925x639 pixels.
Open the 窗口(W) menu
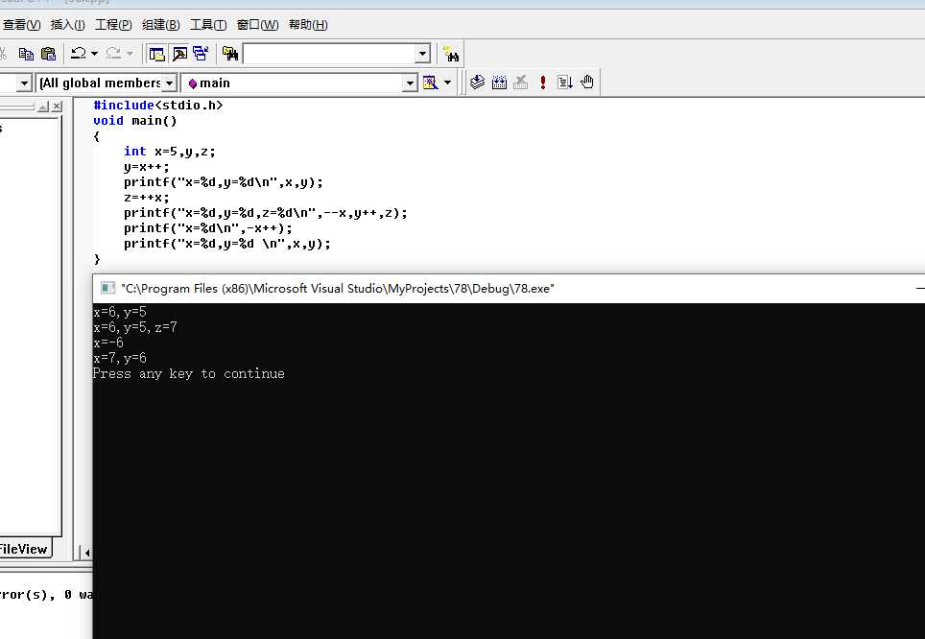(258, 25)
